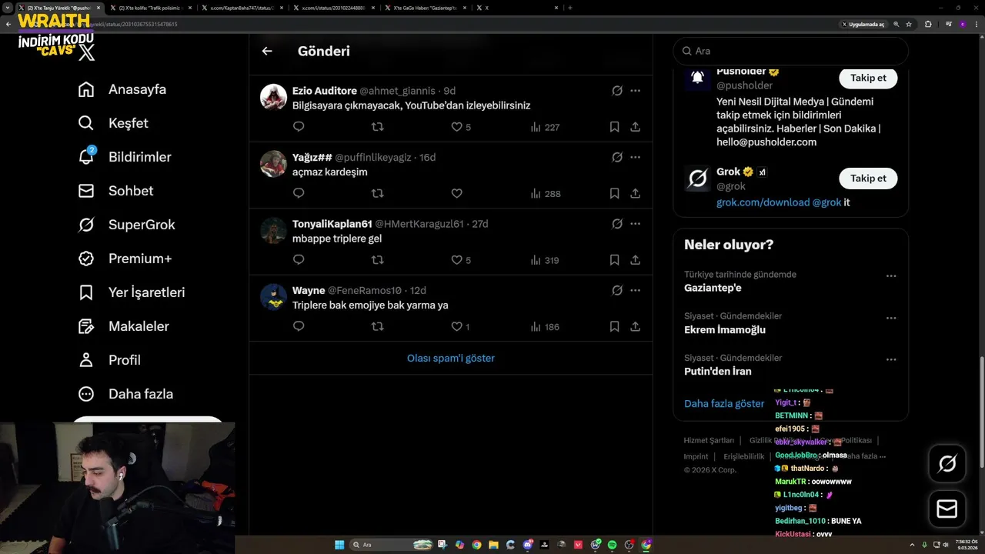Follow Grok with Takip et
Viewport: 985px width, 554px height.
pos(868,178)
